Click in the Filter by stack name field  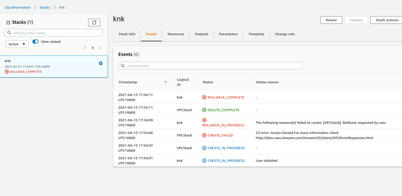click(x=54, y=33)
